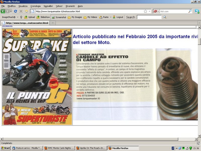Click the Stop loading X icon

(x=21, y=11)
